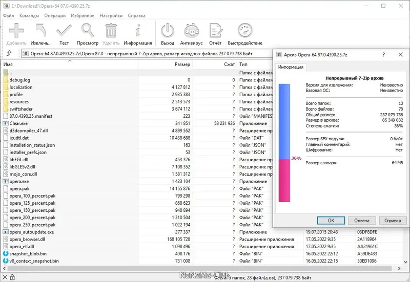Sort list by Сжат column header
Image resolution: width=410 pixels, height=282 pixels.
214,64
